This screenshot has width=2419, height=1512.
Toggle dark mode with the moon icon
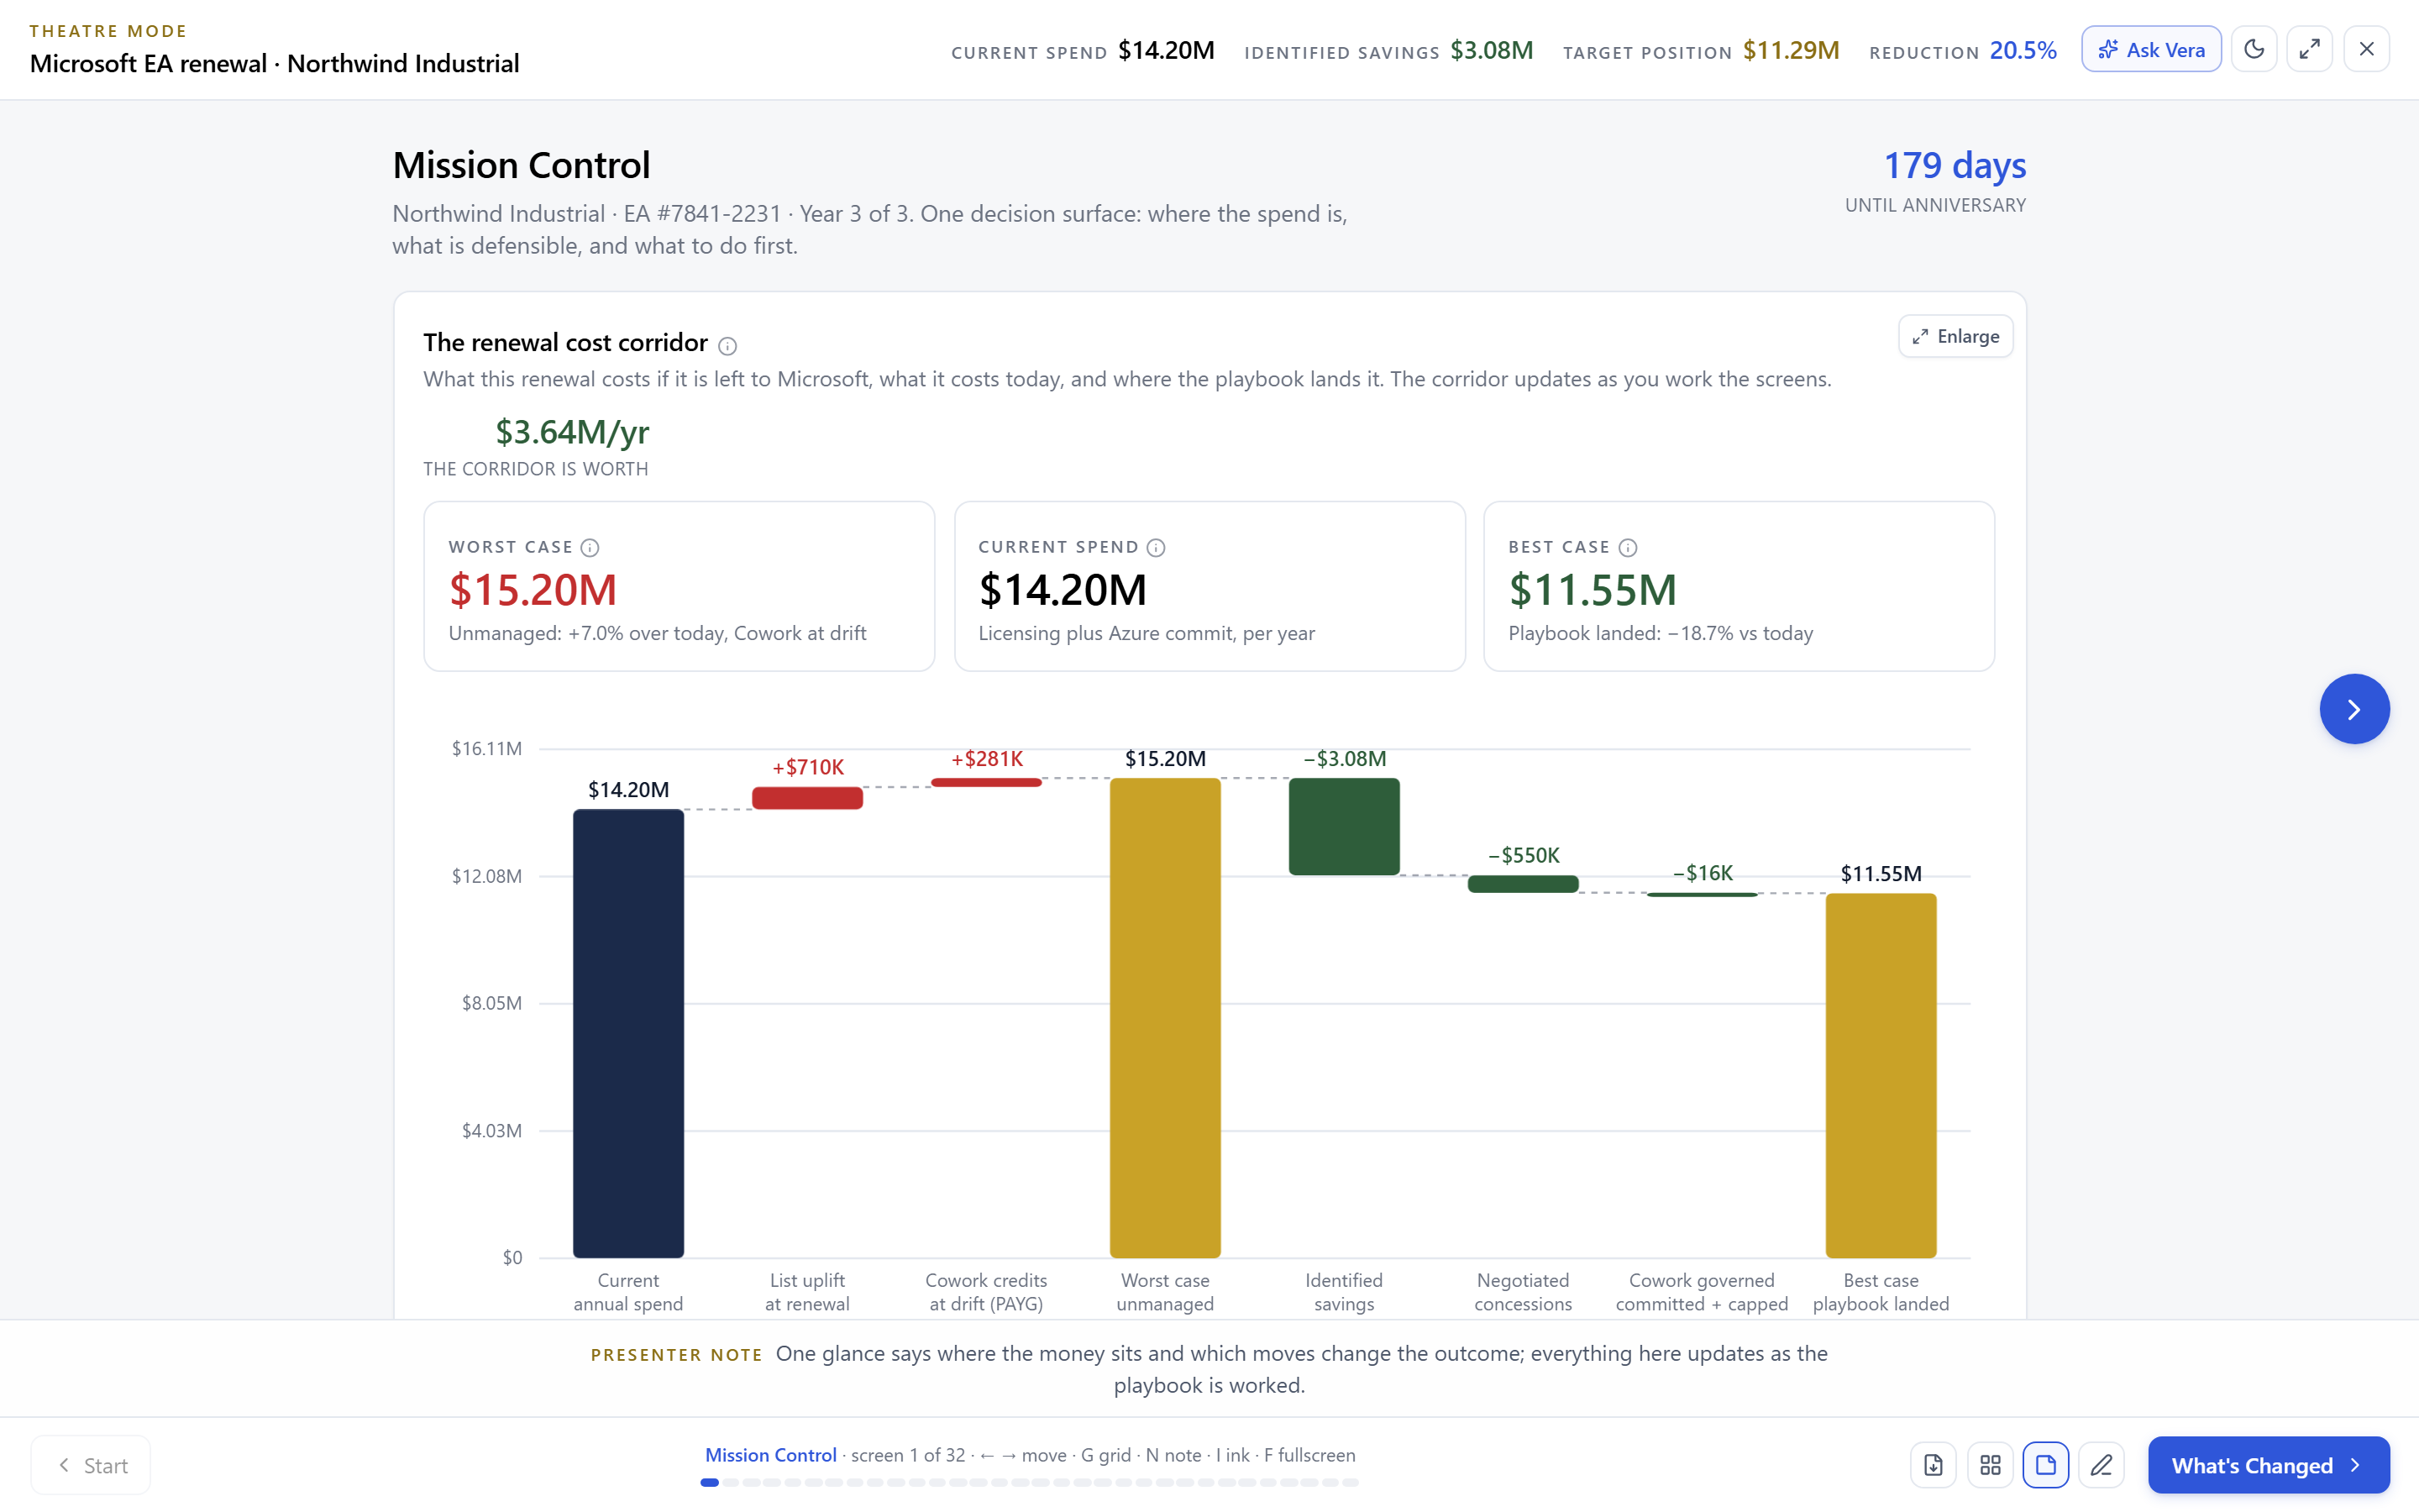coord(2253,49)
